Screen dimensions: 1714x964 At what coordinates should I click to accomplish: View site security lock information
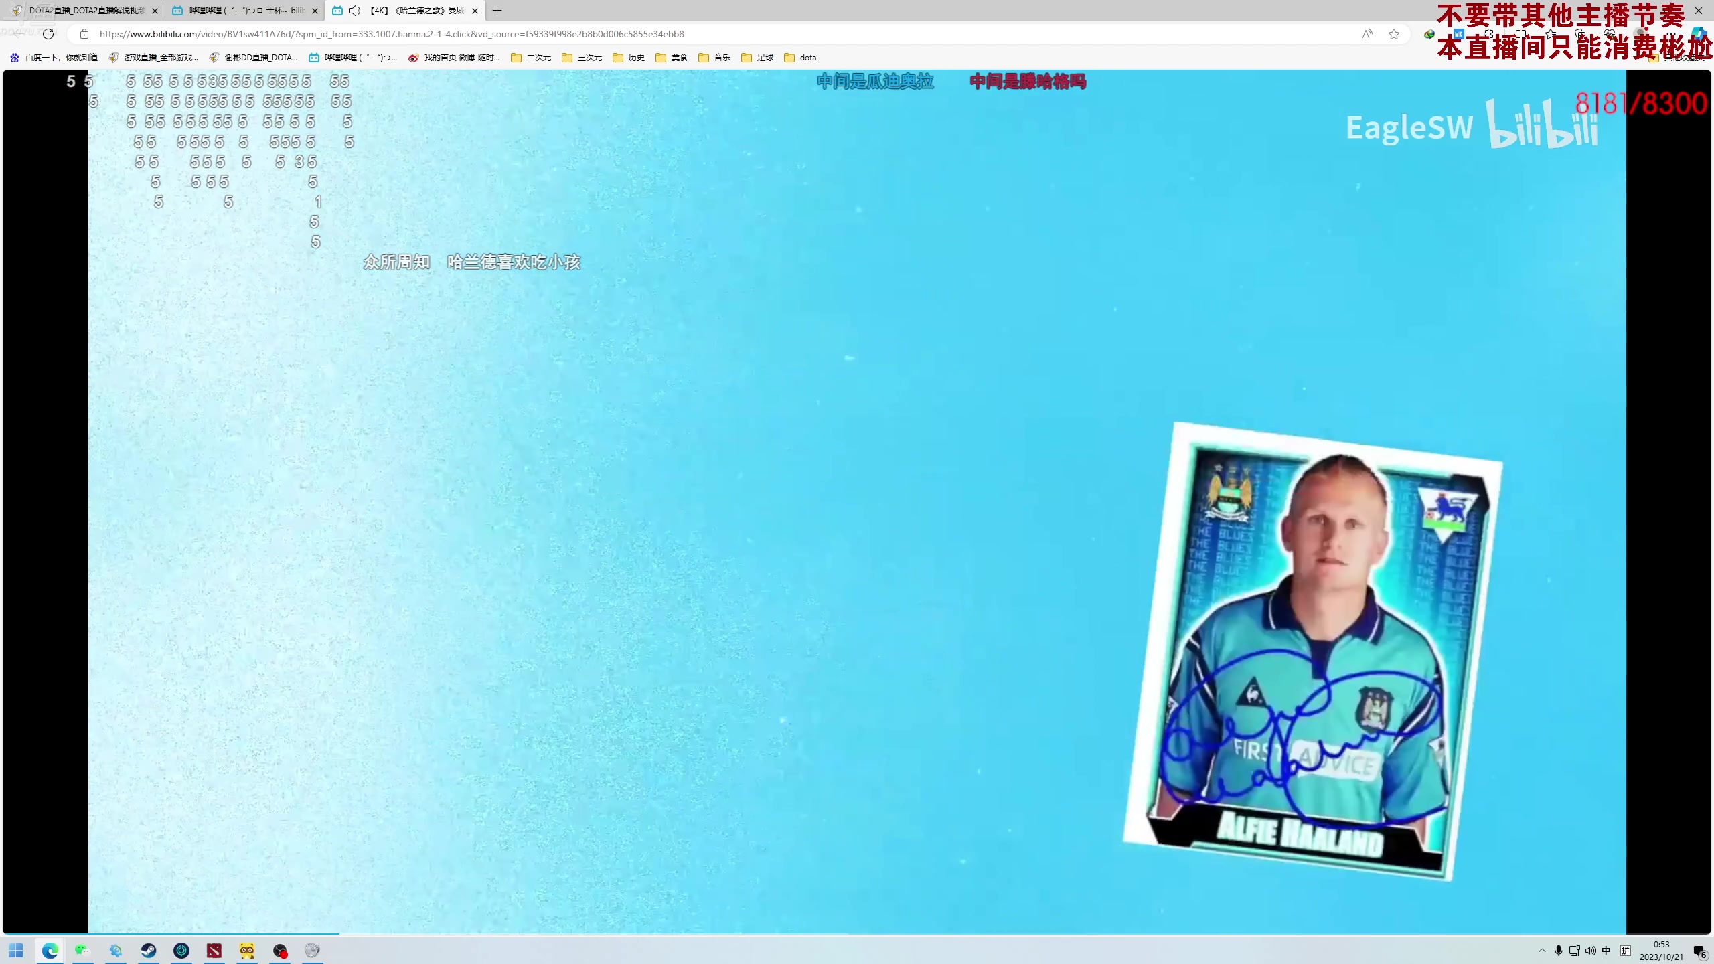[84, 34]
